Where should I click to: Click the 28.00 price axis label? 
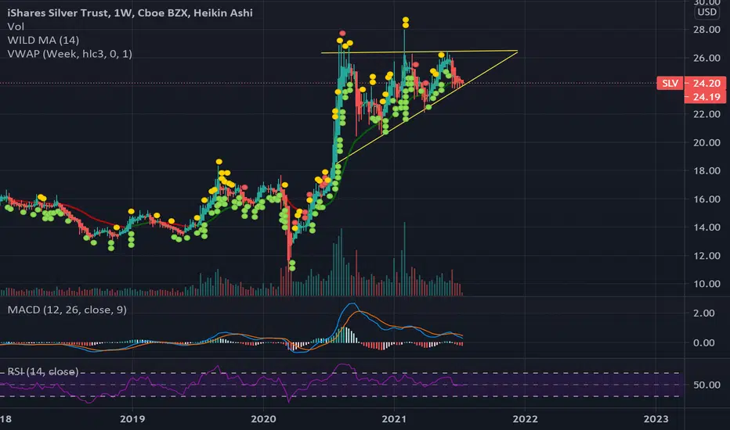[707, 29]
